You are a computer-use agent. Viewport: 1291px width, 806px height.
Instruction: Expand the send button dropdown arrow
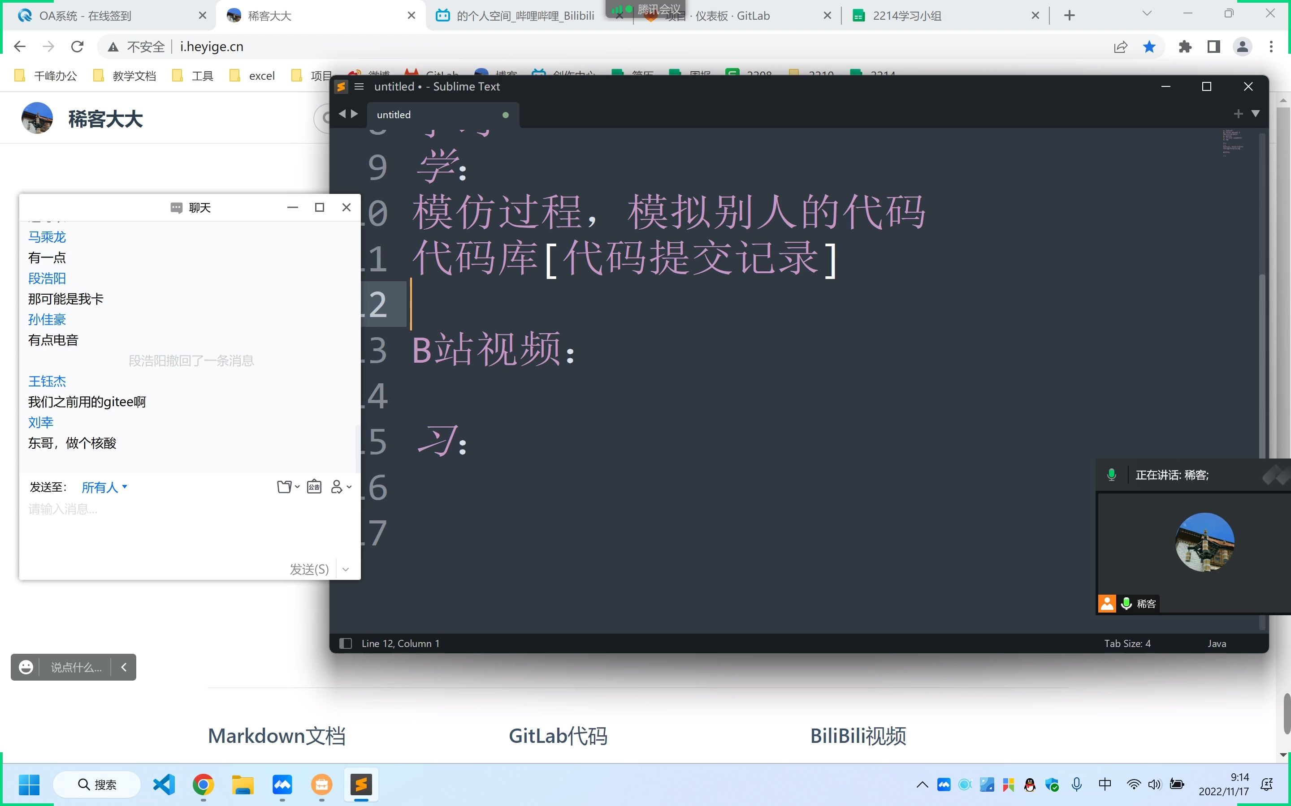tap(346, 569)
